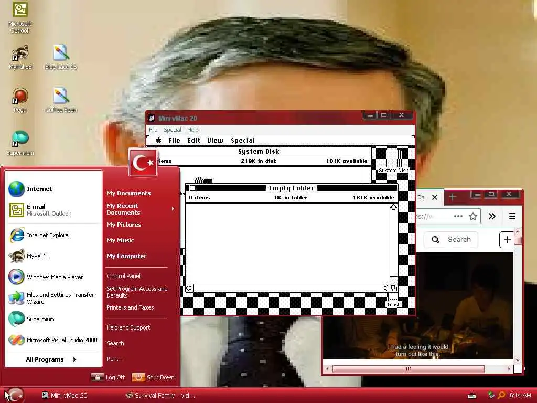Open Search from Start menu
Screen dimensions: 537x403
point(115,343)
